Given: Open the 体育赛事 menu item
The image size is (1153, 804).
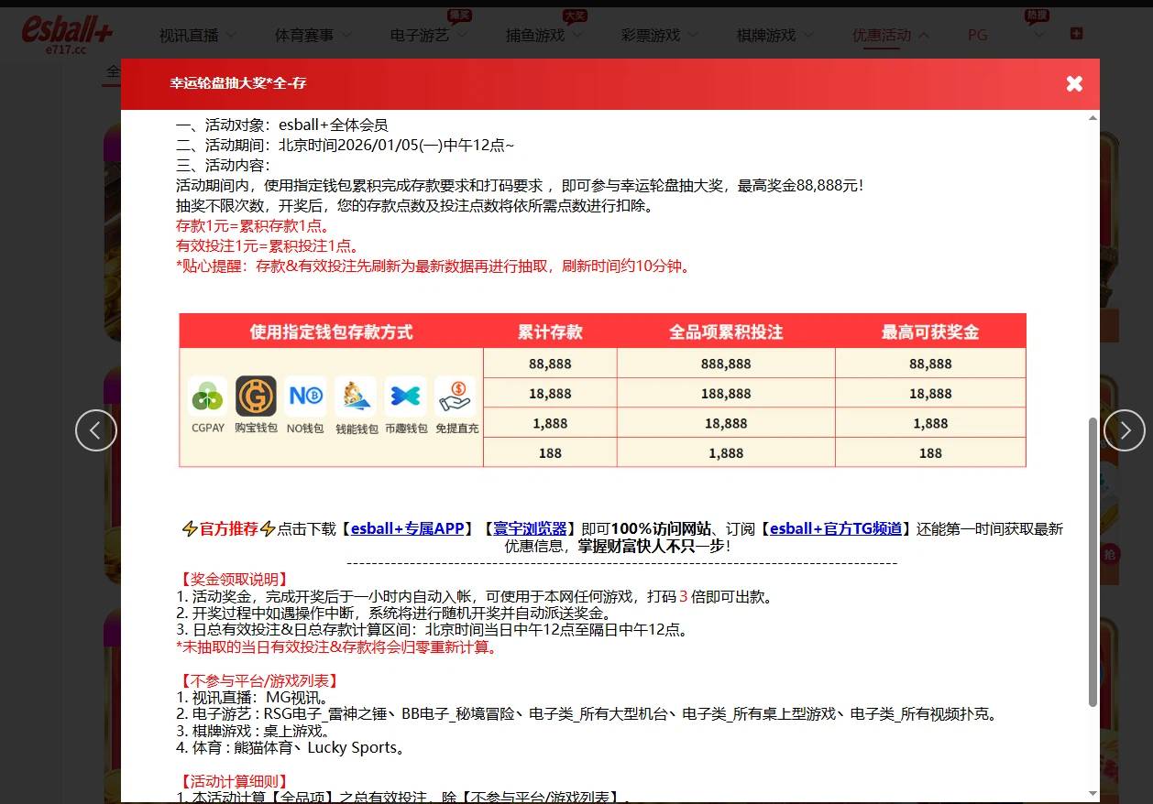Looking at the screenshot, I should tap(304, 35).
